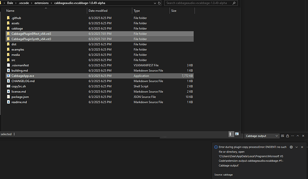Screen dimensions: 308x179
Task: Sort by the Size column header
Action: pyautogui.click(x=174, y=11)
